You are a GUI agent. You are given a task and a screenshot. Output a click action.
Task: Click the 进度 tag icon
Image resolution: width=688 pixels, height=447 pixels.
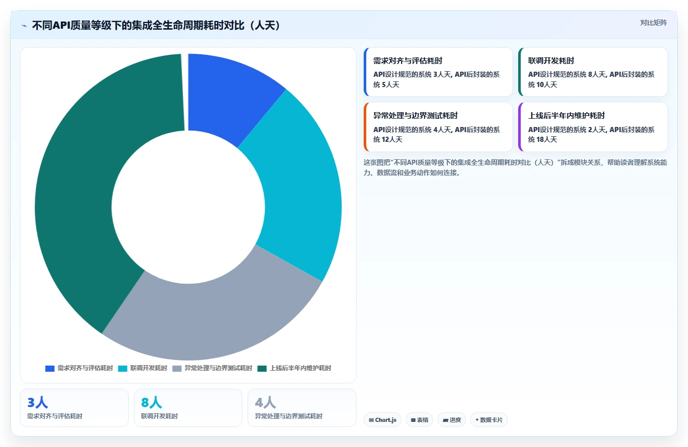(x=446, y=420)
